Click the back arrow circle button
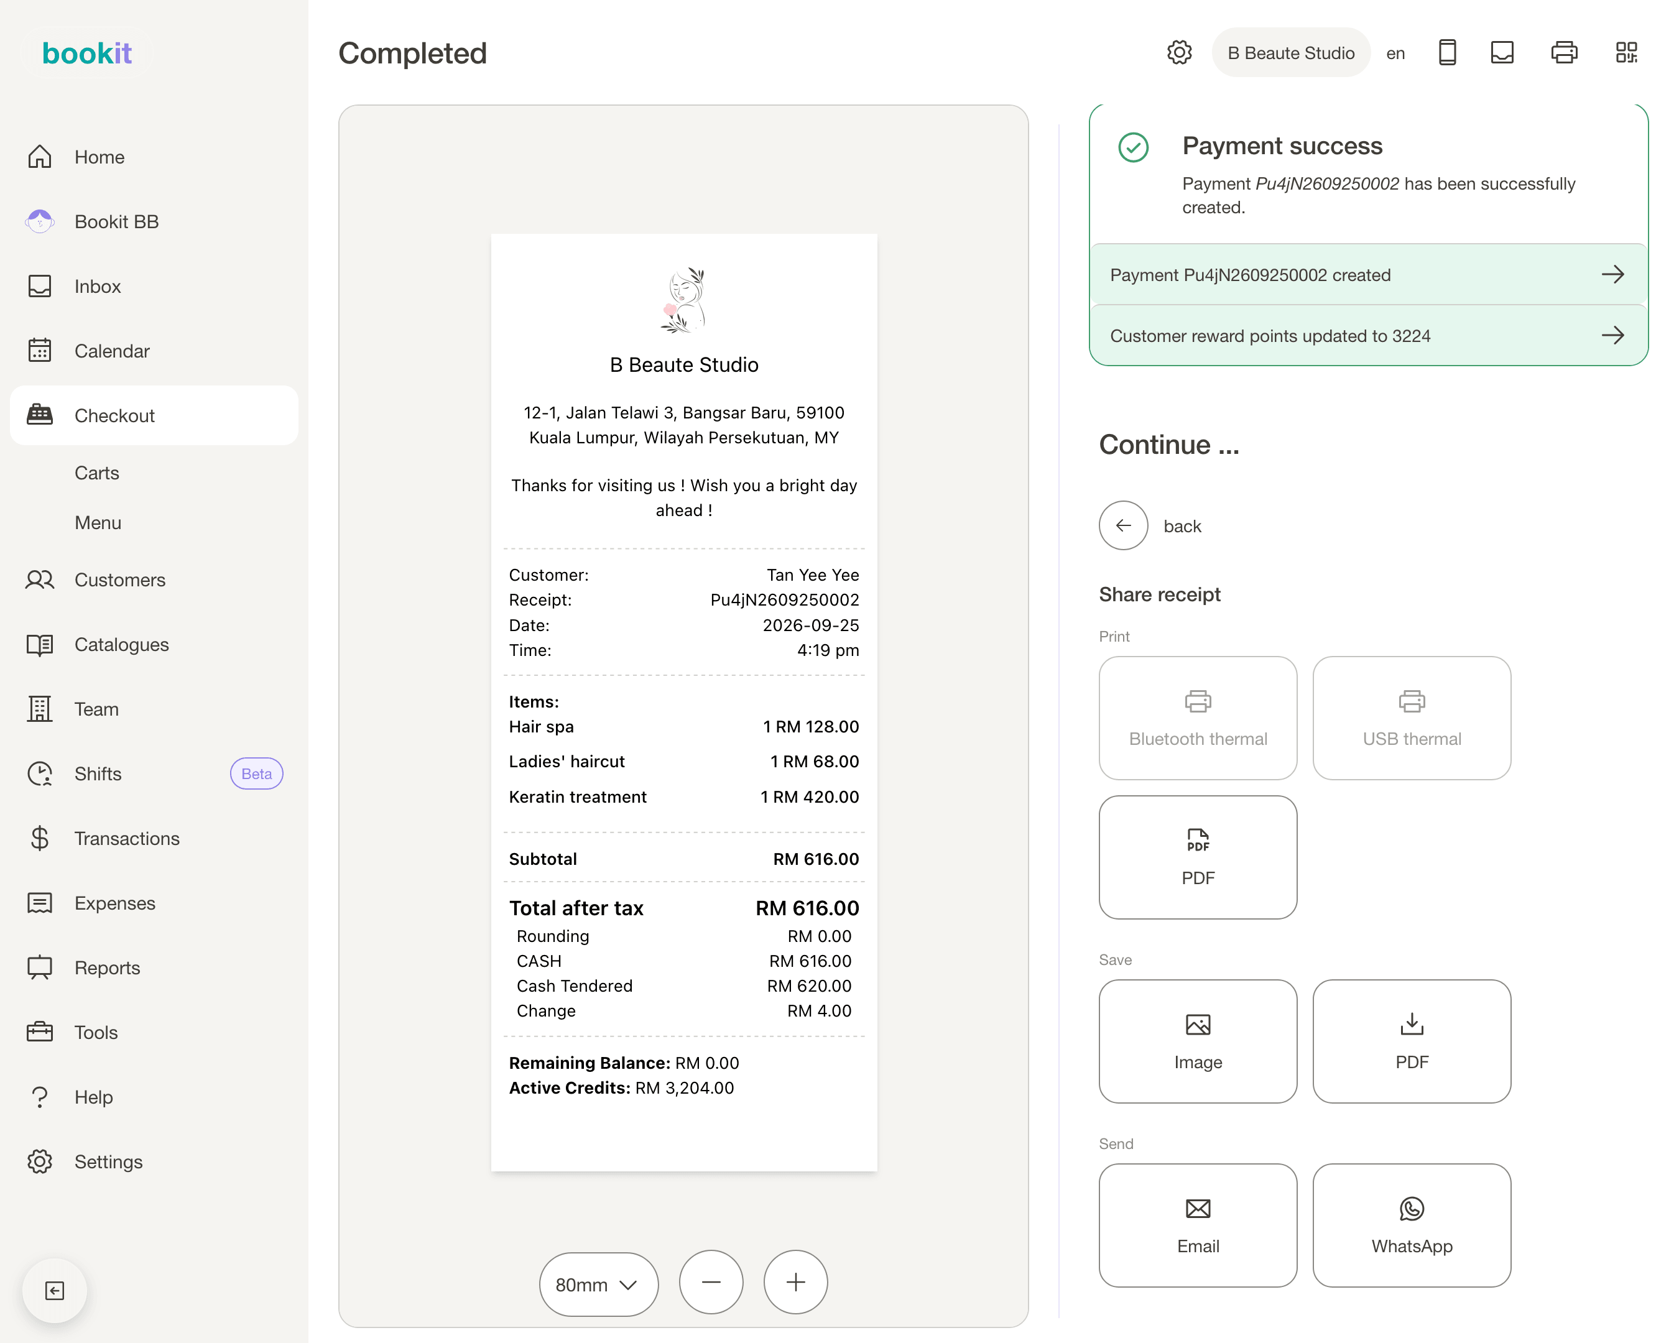Screen dimensions: 1679x1343 pyautogui.click(x=1123, y=525)
